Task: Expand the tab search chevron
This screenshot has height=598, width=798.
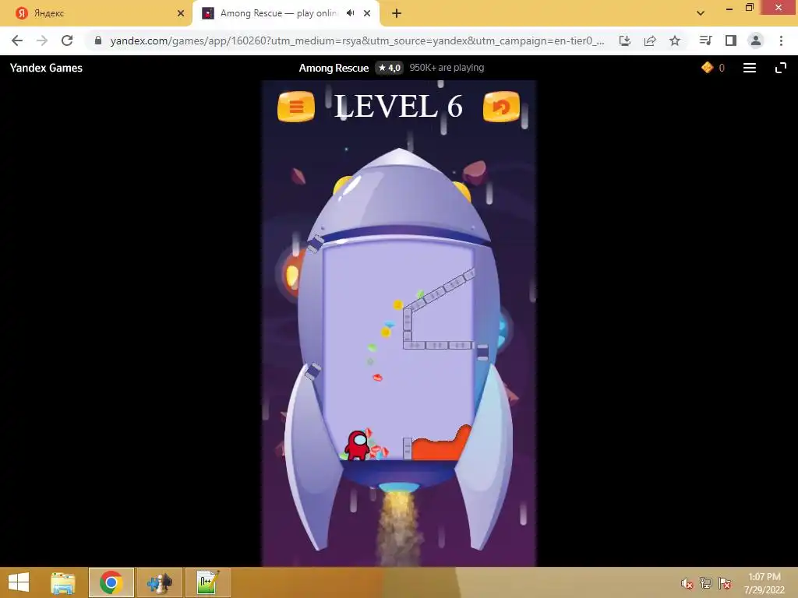Action: 701,13
